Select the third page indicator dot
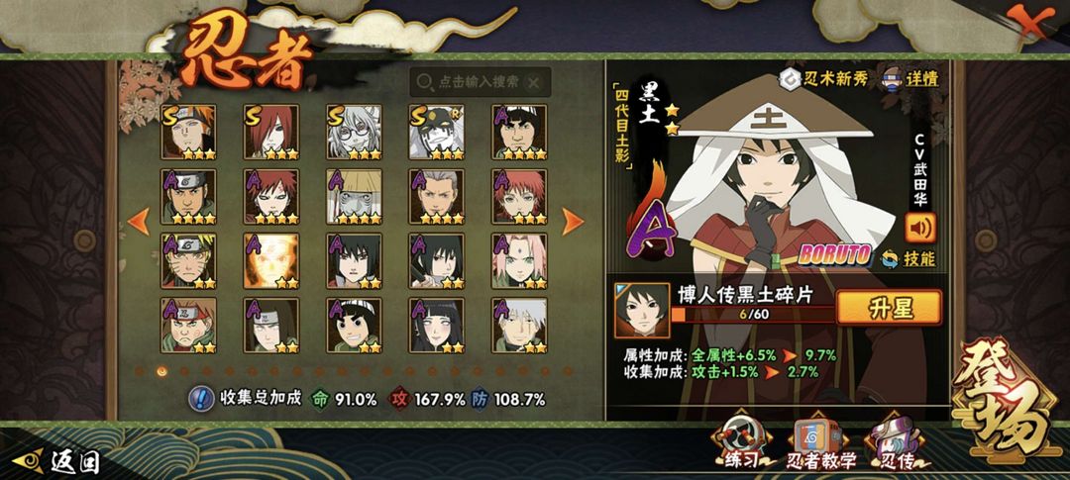 pyautogui.click(x=184, y=371)
